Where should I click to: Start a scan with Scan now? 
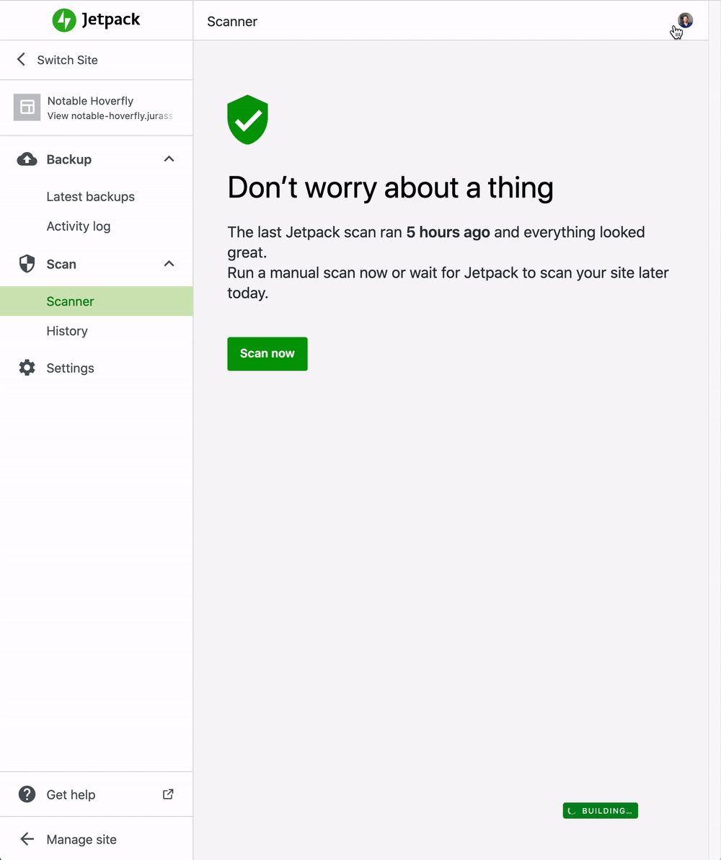click(x=267, y=354)
